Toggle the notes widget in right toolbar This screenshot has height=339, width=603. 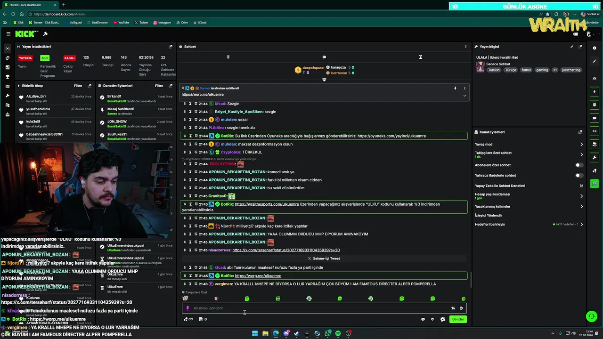pyautogui.click(x=595, y=105)
